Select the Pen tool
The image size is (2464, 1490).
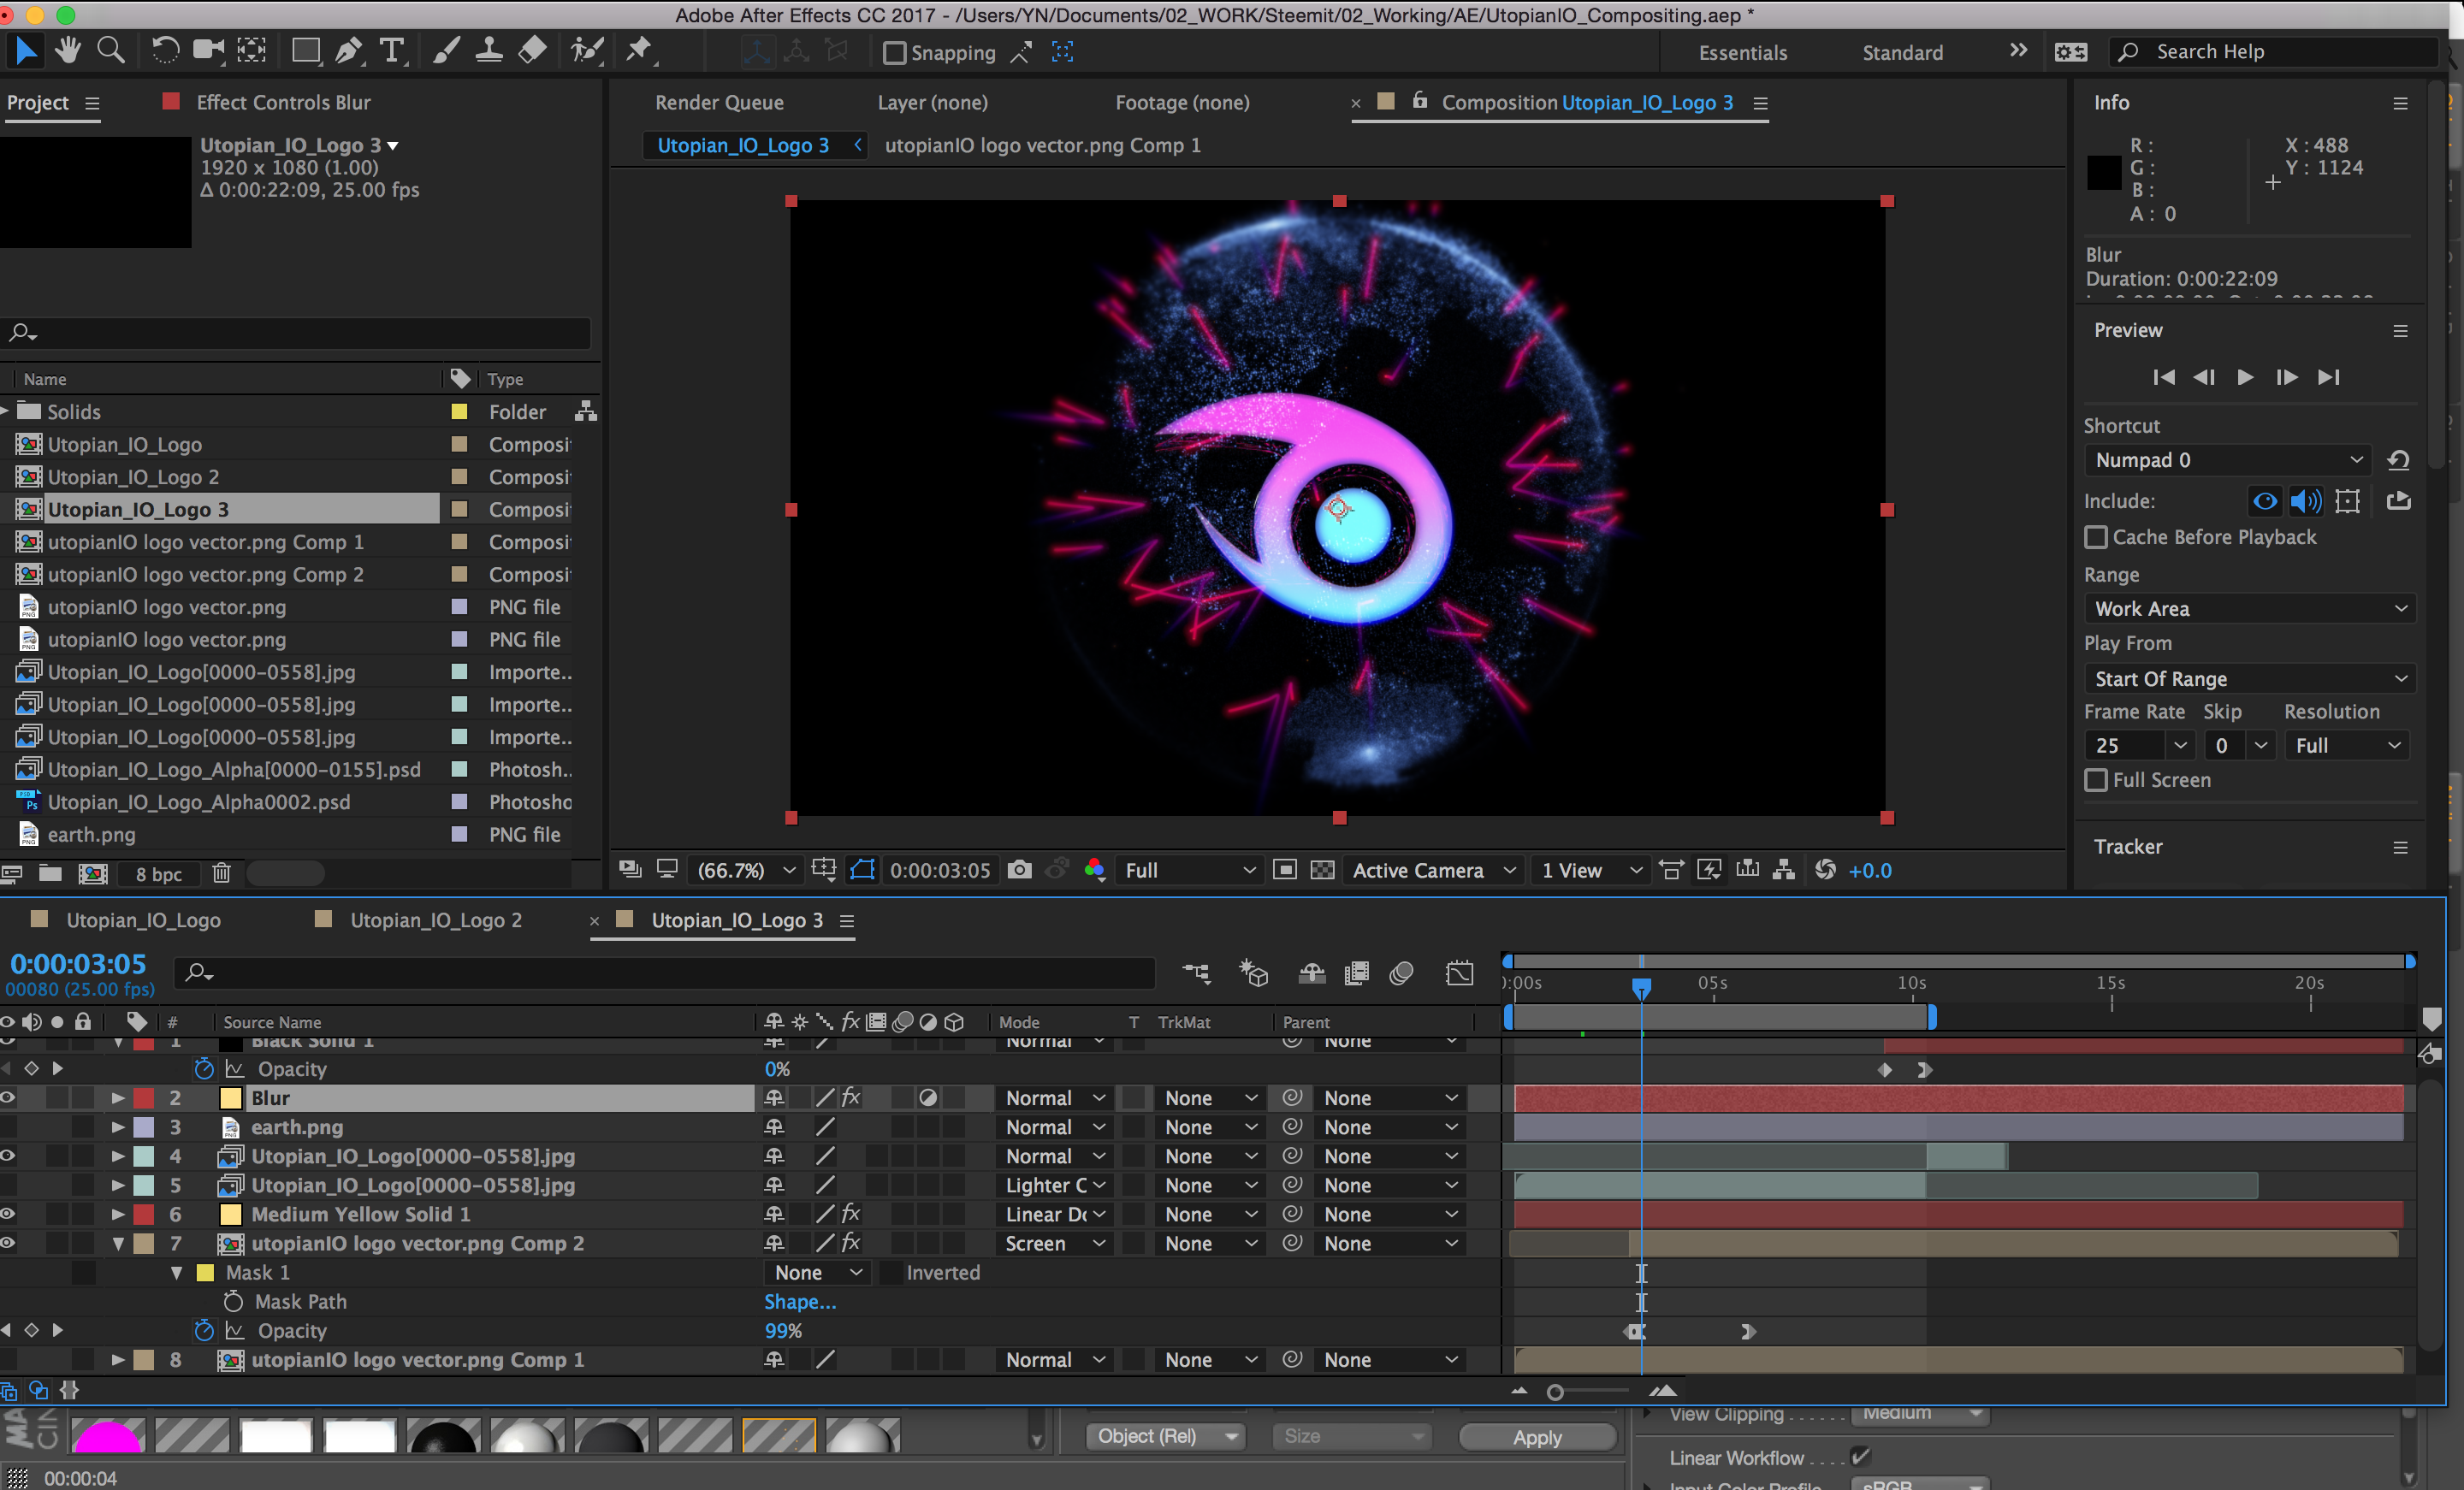click(348, 51)
